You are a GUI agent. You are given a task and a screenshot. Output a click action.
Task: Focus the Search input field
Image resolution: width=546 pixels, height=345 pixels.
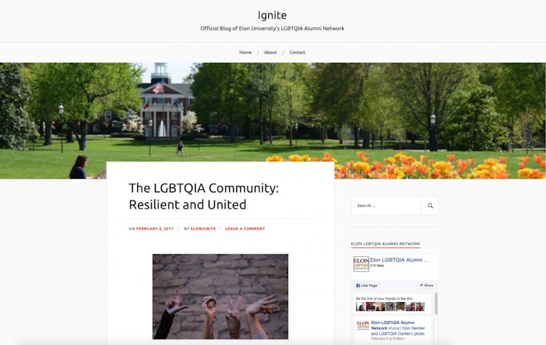[386, 205]
